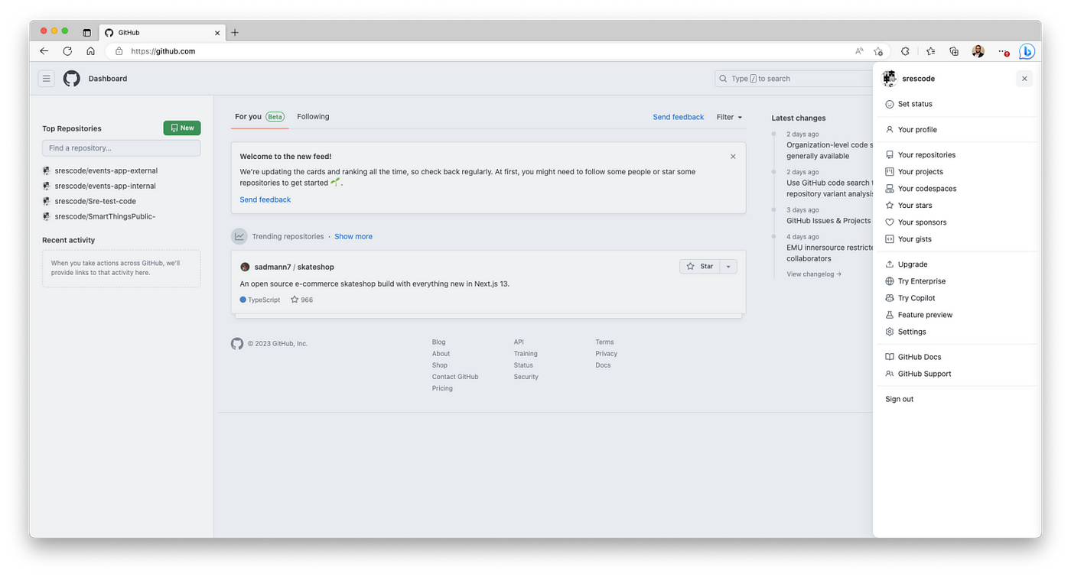This screenshot has height=577, width=1071.
Task: Focus the Find a repository field
Action: (x=122, y=148)
